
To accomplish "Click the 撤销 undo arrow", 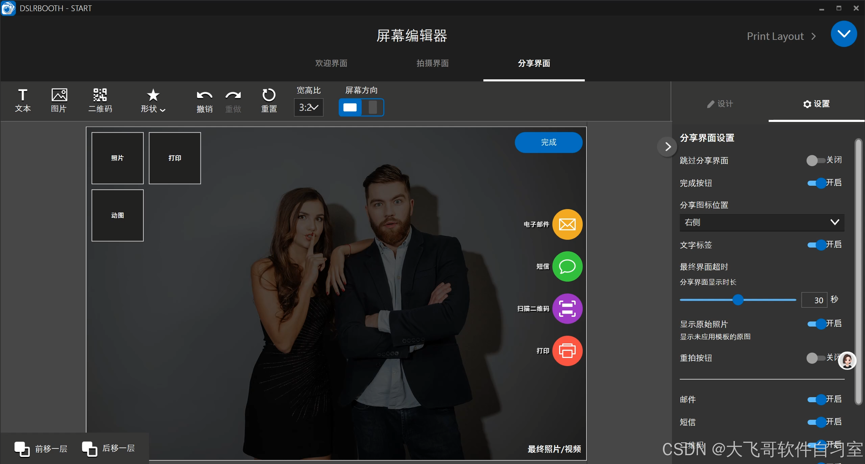I will click(x=205, y=100).
